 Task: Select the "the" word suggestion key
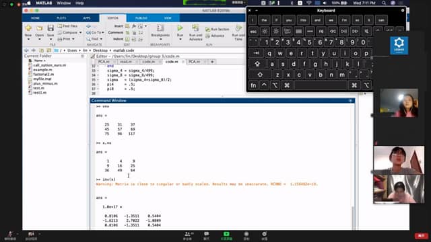coord(264,20)
